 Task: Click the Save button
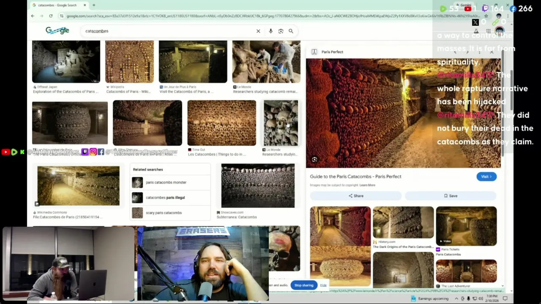(x=451, y=196)
